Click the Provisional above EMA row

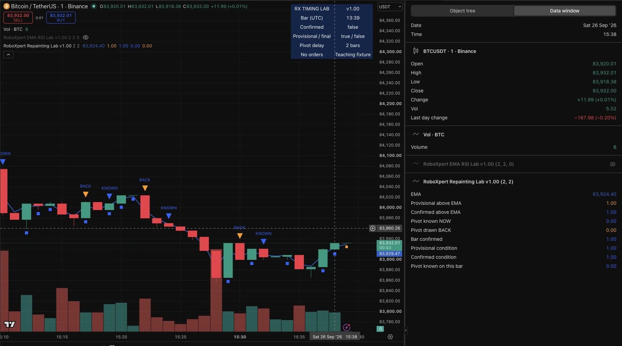pyautogui.click(x=513, y=203)
